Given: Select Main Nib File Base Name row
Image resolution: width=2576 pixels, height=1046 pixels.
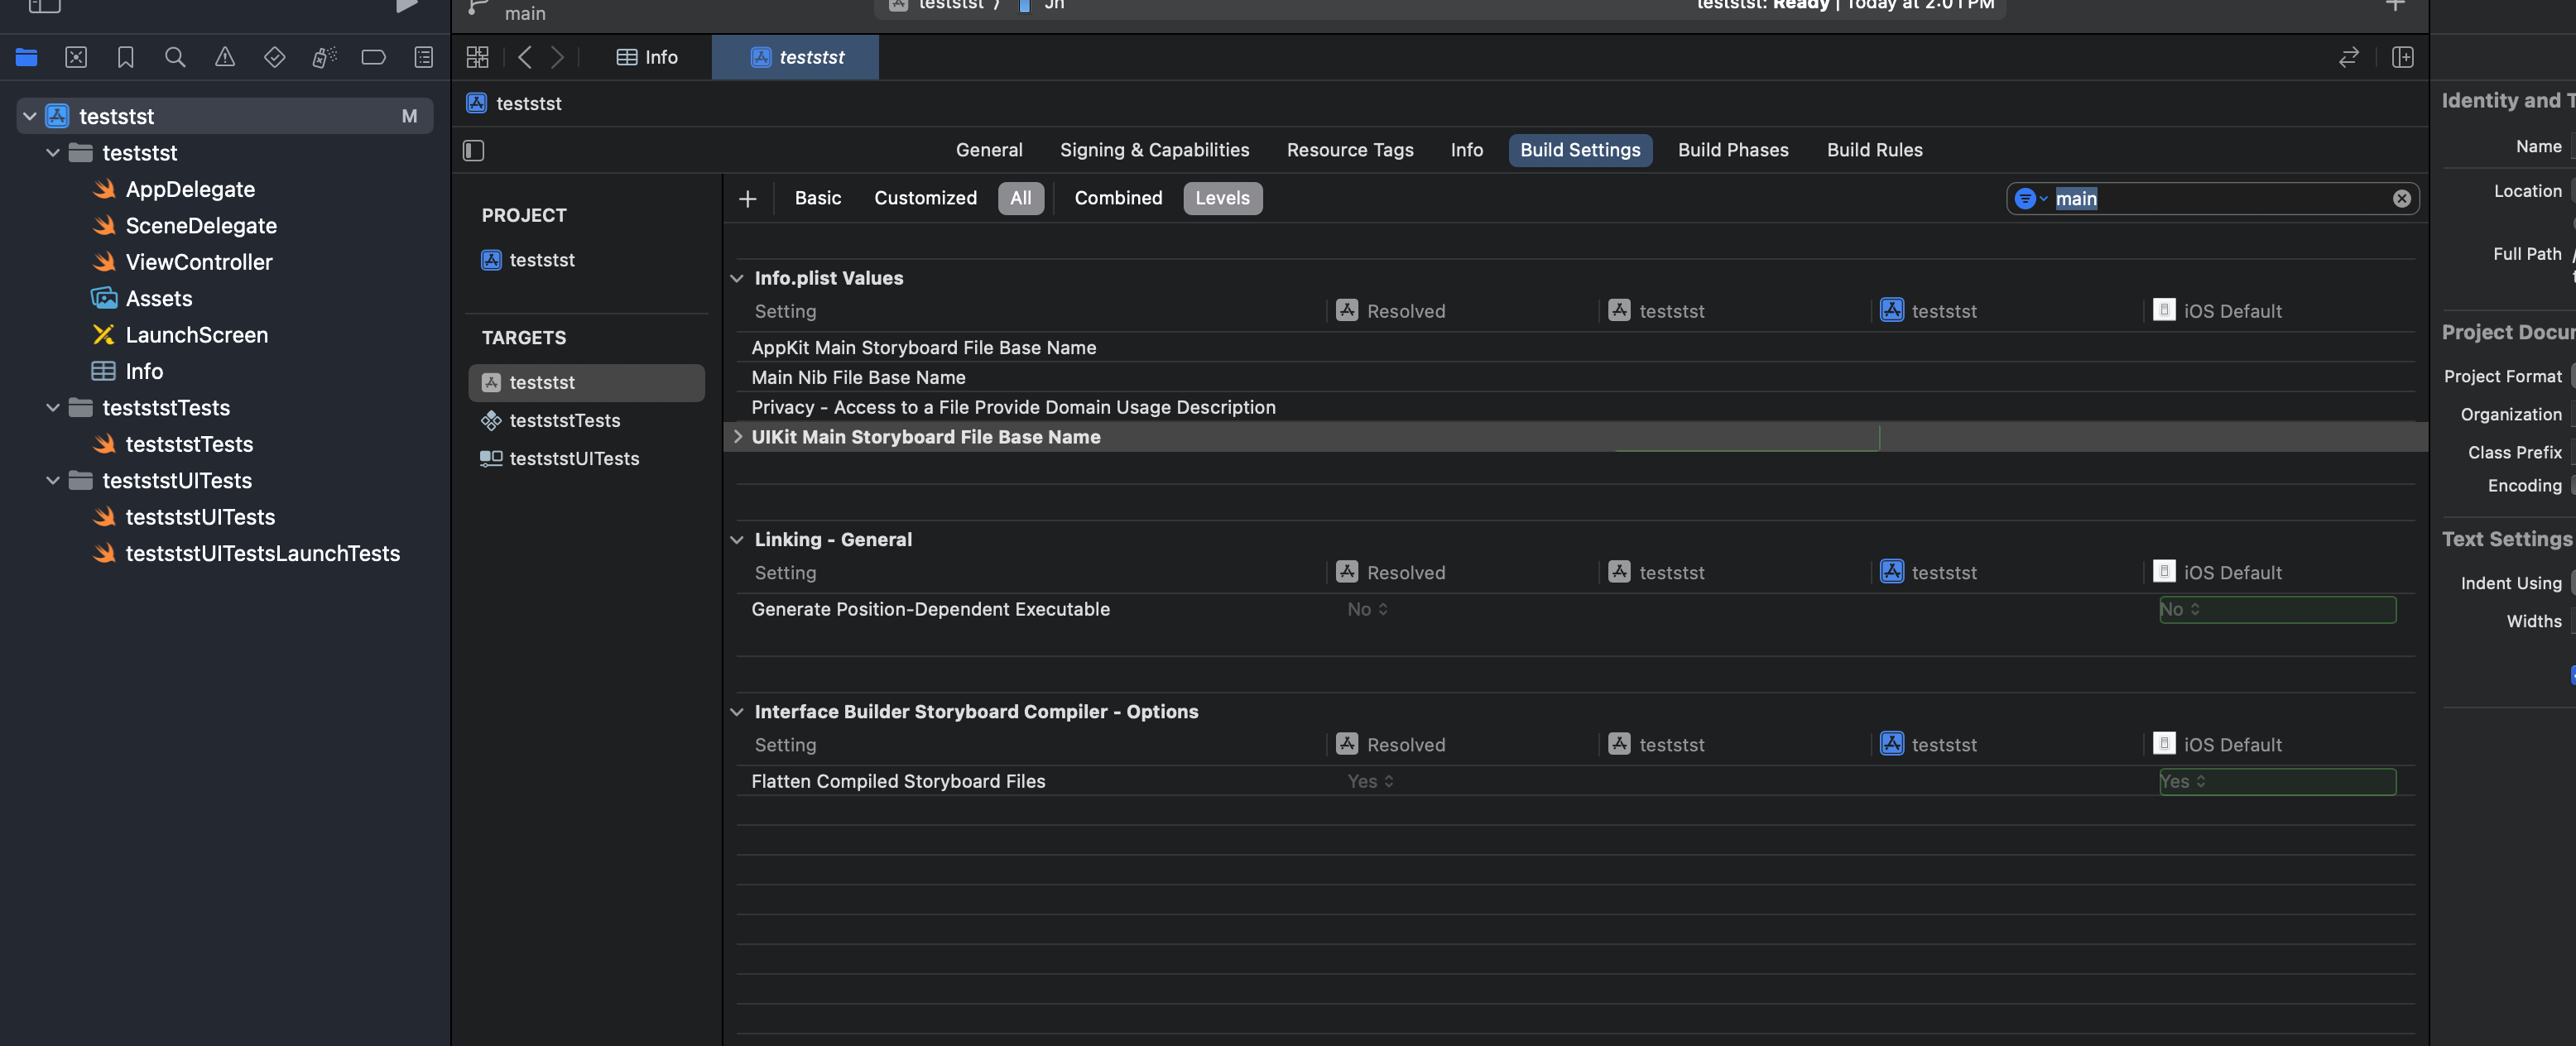Looking at the screenshot, I should pos(1576,377).
